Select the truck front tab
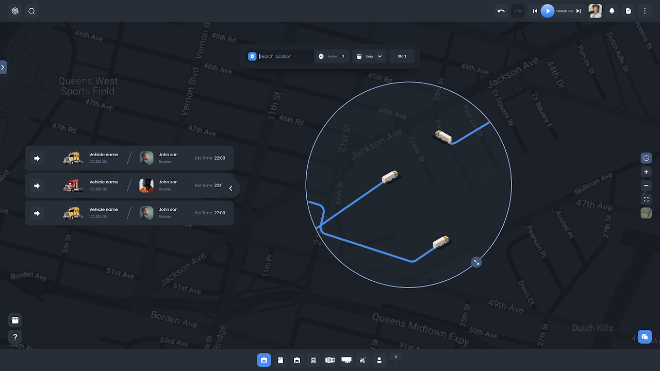This screenshot has height=371, width=660. [313, 360]
